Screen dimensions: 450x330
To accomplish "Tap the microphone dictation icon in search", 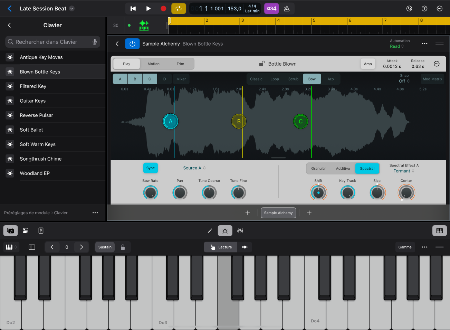I will coord(95,42).
